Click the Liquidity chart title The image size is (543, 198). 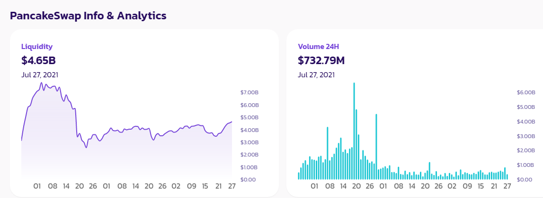(x=37, y=47)
